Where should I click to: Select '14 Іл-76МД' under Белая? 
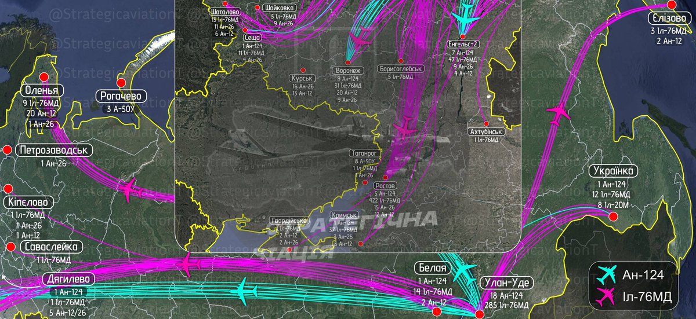(432, 291)
